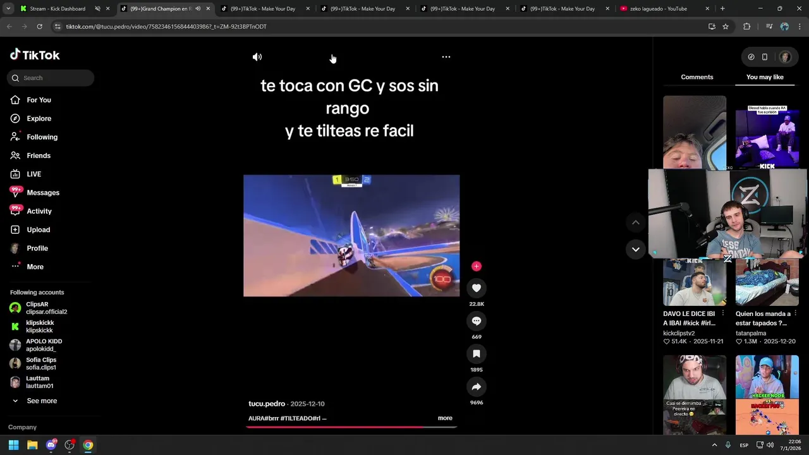Viewport: 809px width, 455px height.
Task: Click the browser address bar URL
Action: point(166,27)
